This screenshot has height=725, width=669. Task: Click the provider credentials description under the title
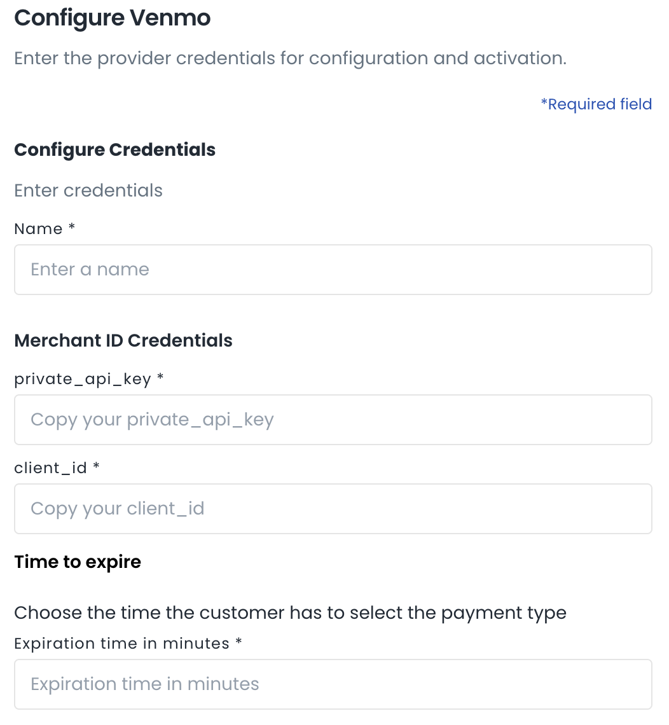[x=290, y=59]
